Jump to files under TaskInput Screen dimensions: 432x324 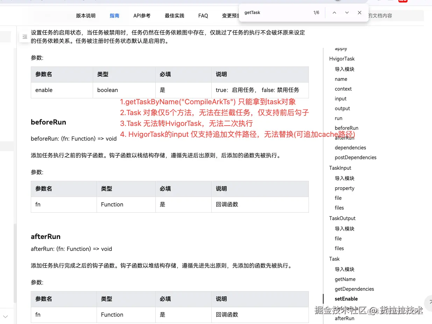point(339,208)
